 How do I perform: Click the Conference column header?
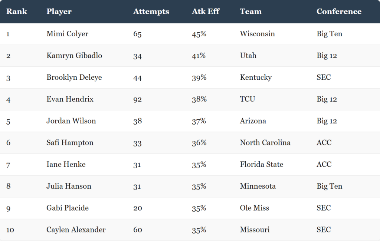click(339, 11)
